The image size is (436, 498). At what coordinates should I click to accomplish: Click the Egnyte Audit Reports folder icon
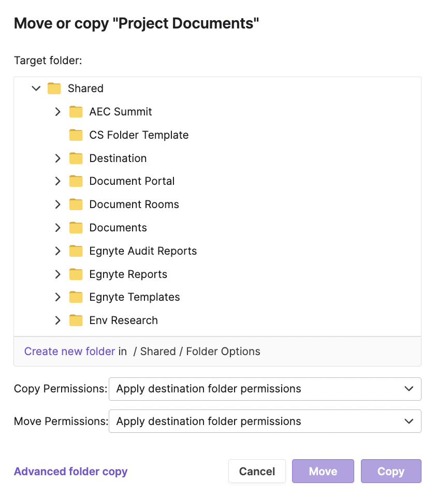click(76, 251)
